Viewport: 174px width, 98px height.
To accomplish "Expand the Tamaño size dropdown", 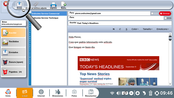I will [147, 29].
